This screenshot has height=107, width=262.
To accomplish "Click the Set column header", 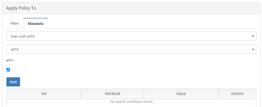I will 44,94.
